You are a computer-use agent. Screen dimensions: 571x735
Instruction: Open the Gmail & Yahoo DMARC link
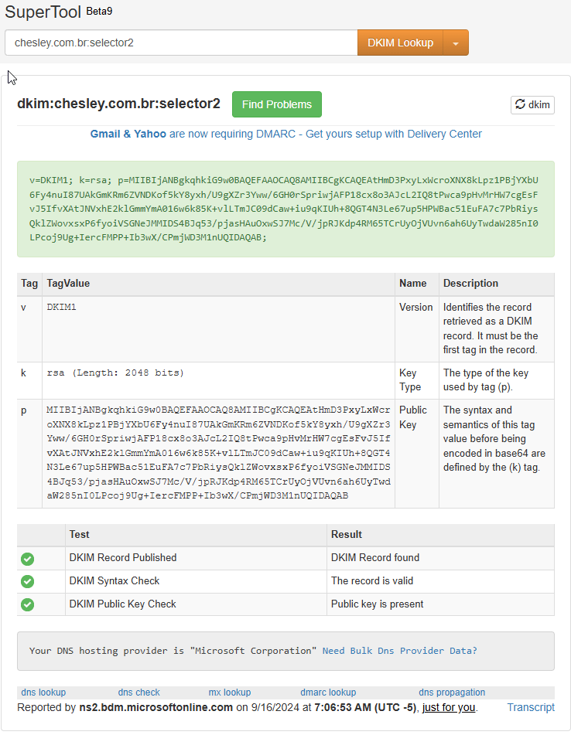pyautogui.click(x=285, y=134)
